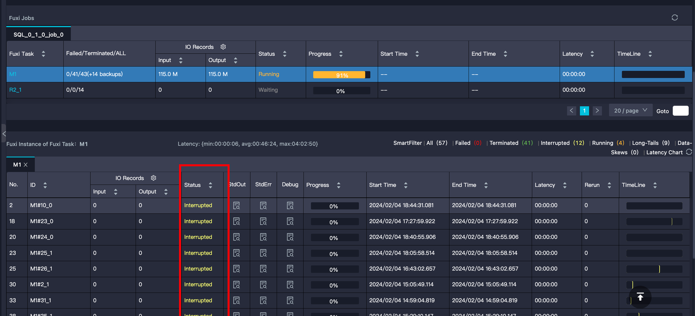
Task: Click the 0% progress bar for R2_1
Action: click(x=342, y=91)
